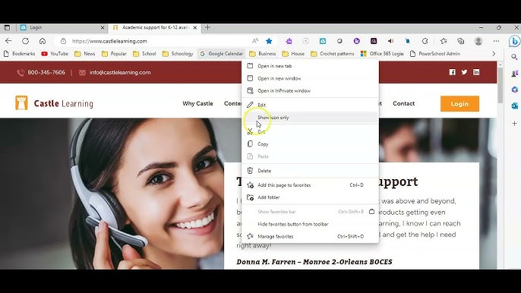Image resolution: width=521 pixels, height=293 pixels.
Task: Open the user profile avatar
Action: click(478, 41)
